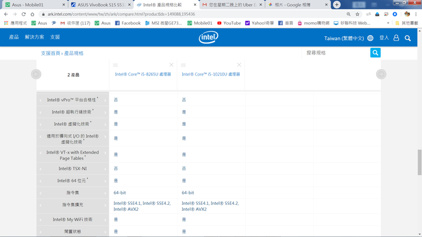Go to next products with right arrow
This screenshot has width=422, height=237.
pos(381,74)
